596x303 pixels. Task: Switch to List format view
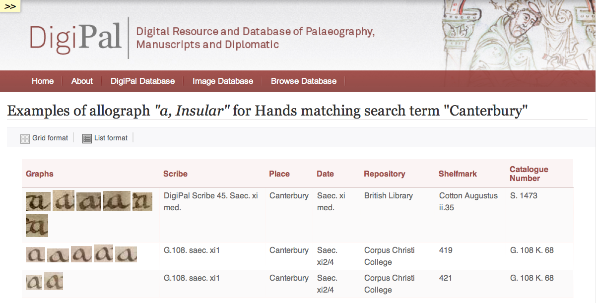coord(111,138)
